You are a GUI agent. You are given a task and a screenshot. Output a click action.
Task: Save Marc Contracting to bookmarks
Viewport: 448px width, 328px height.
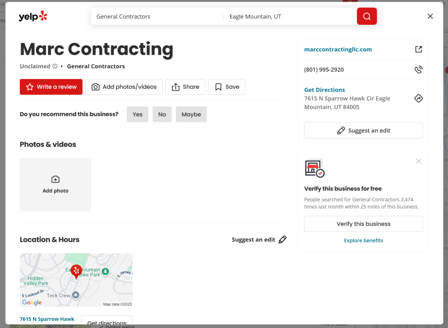(227, 87)
